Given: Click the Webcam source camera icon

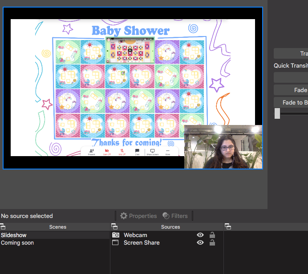Looking at the screenshot, I should (x=115, y=235).
